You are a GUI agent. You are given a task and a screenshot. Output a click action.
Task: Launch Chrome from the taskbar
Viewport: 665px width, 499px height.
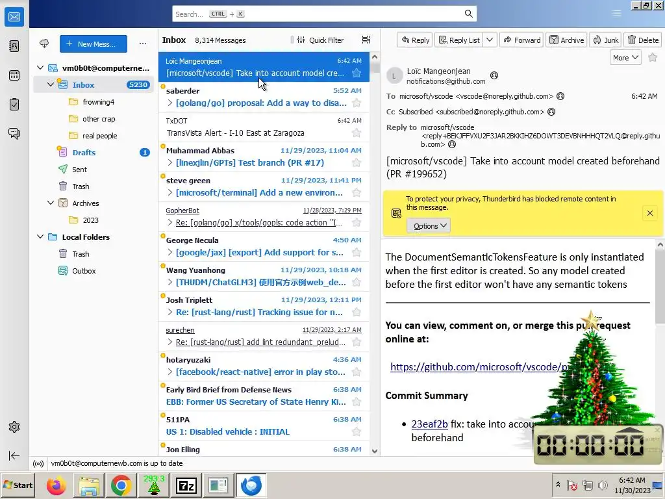click(121, 485)
